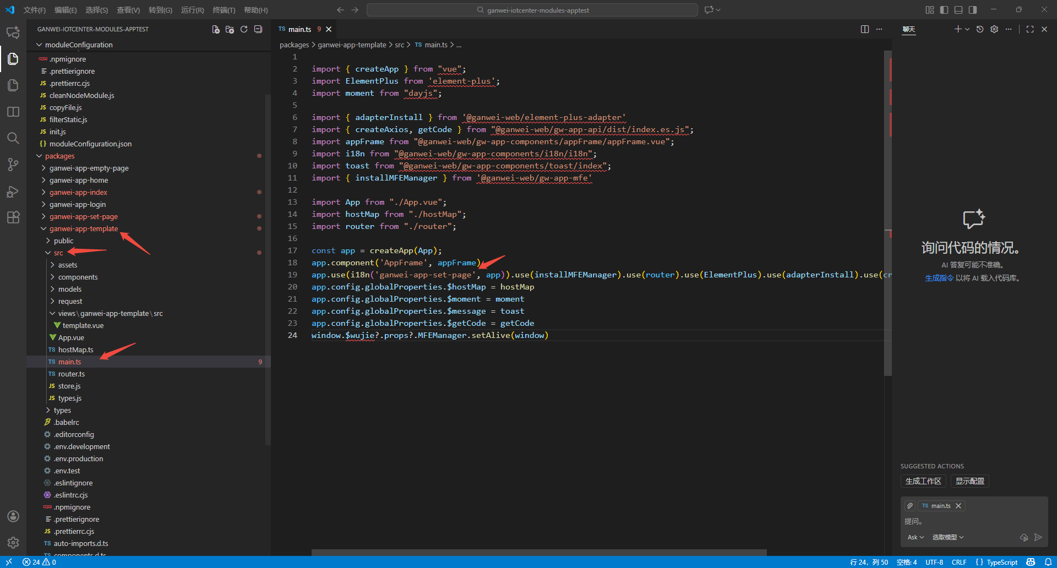Split the editor to the right
The width and height of the screenshot is (1057, 568).
coord(865,29)
